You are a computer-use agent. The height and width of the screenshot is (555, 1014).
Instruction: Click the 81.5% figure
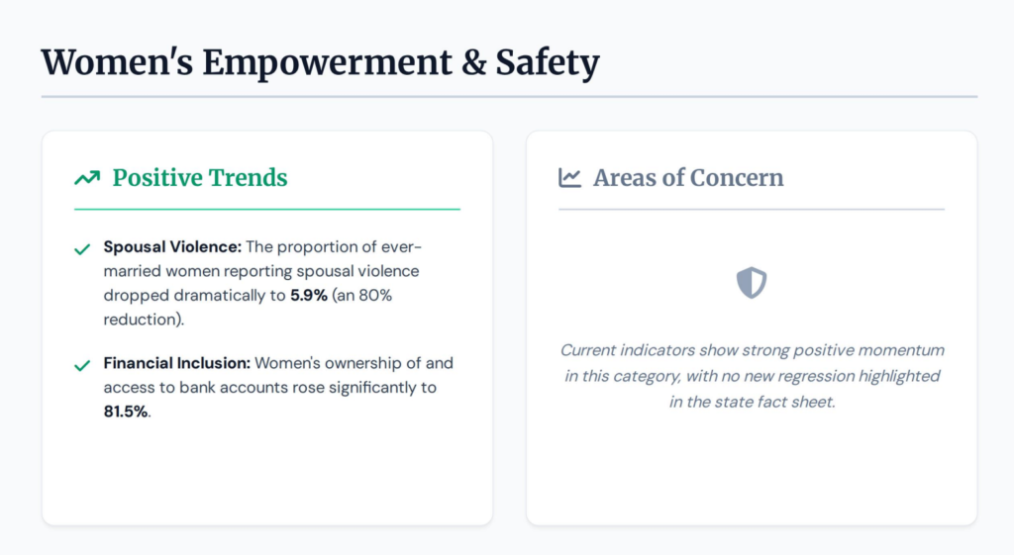point(126,412)
